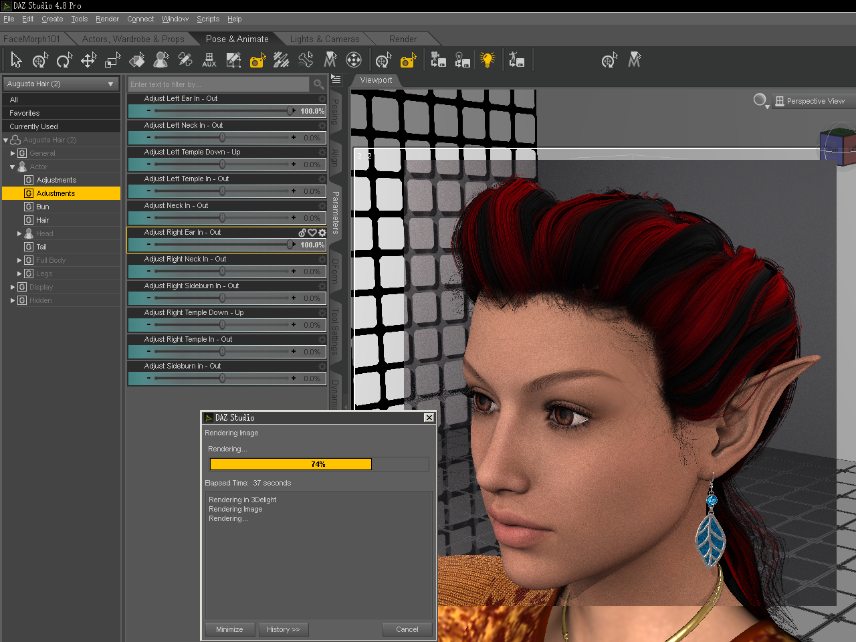The width and height of the screenshot is (856, 642).
Task: Collapse the Actor group arrow
Action: (13, 167)
